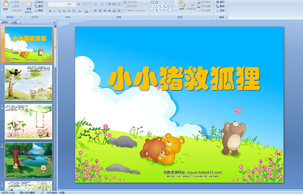This screenshot has width=303, height=194.
Task: Click Convert to SmartArt icon
Action: pyautogui.click(x=137, y=11)
